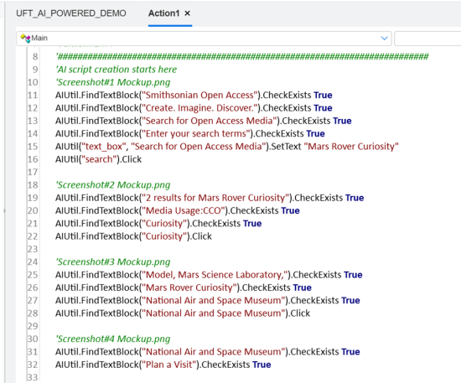Close the Action1 tab
The width and height of the screenshot is (461, 383).
click(187, 13)
